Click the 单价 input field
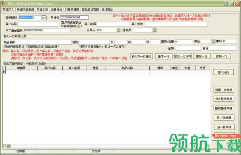 [x=230, y=41]
